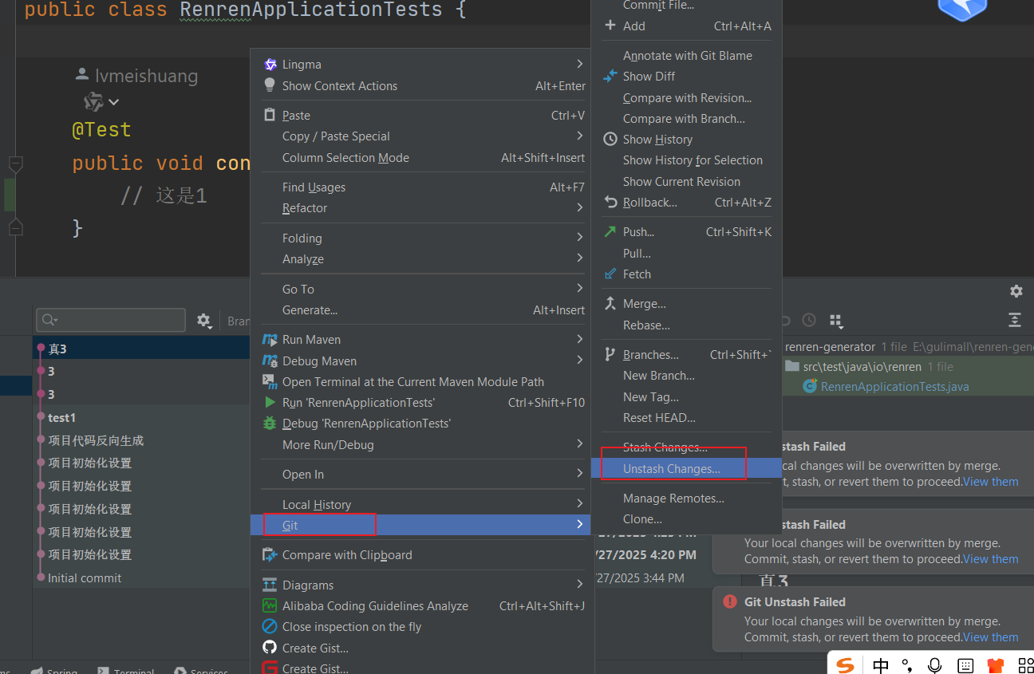
Task: Expand the Open In submenu arrow
Action: pos(580,474)
